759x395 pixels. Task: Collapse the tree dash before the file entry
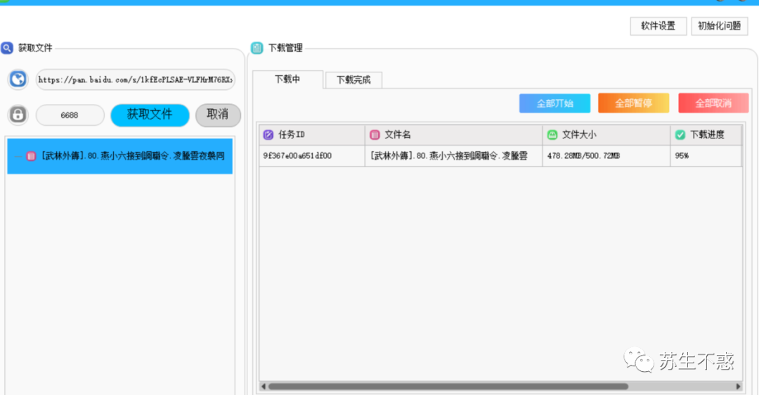coord(18,156)
